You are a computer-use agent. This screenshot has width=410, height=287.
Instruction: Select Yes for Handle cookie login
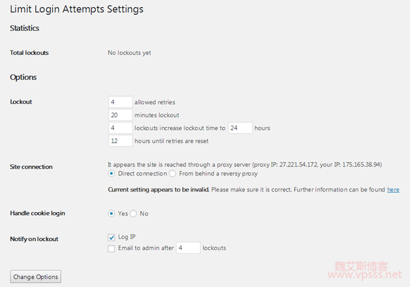[112, 213]
